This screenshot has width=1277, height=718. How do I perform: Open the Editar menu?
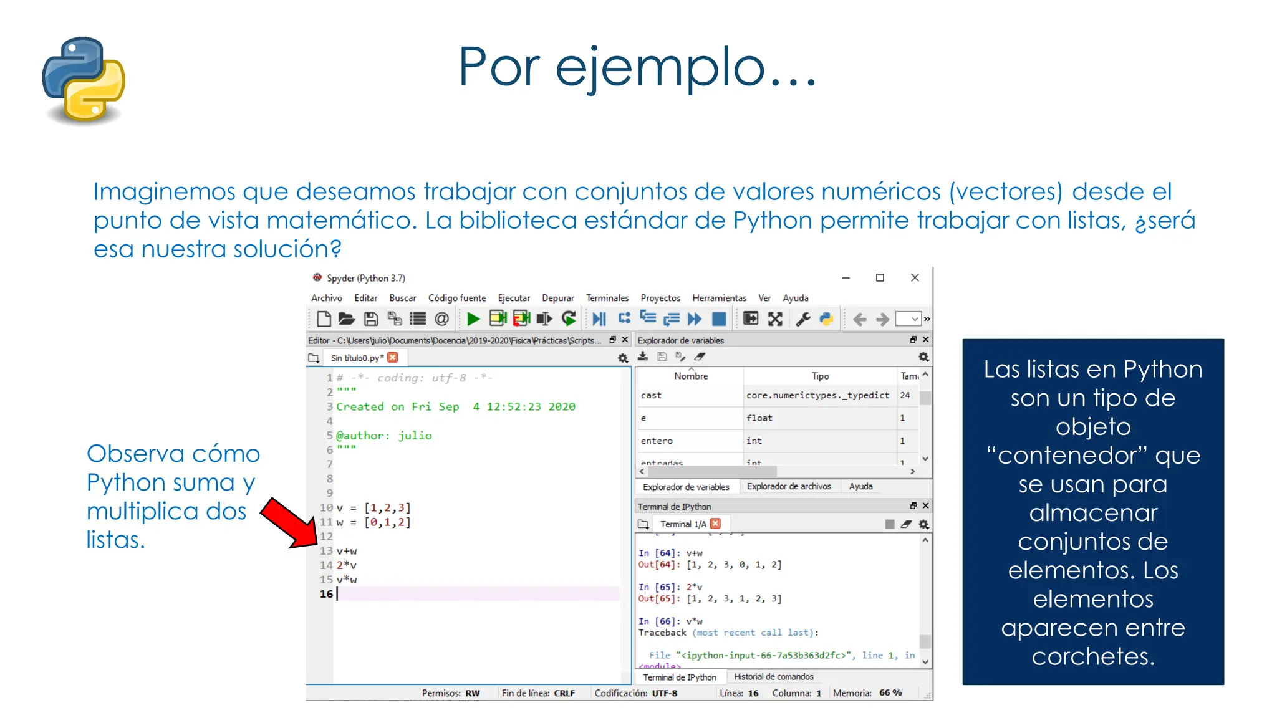(366, 298)
